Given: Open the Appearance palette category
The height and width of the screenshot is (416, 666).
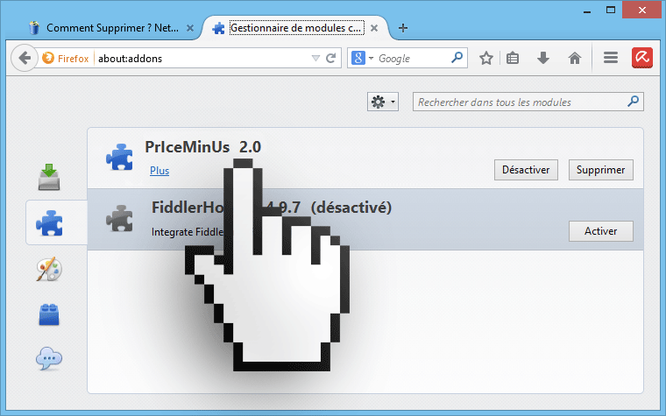Looking at the screenshot, I should tap(49, 269).
